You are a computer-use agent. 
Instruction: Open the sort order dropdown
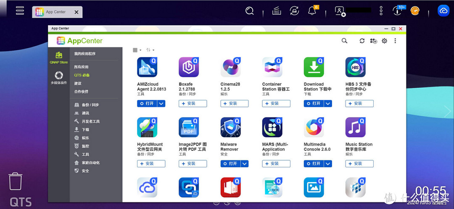(150, 50)
